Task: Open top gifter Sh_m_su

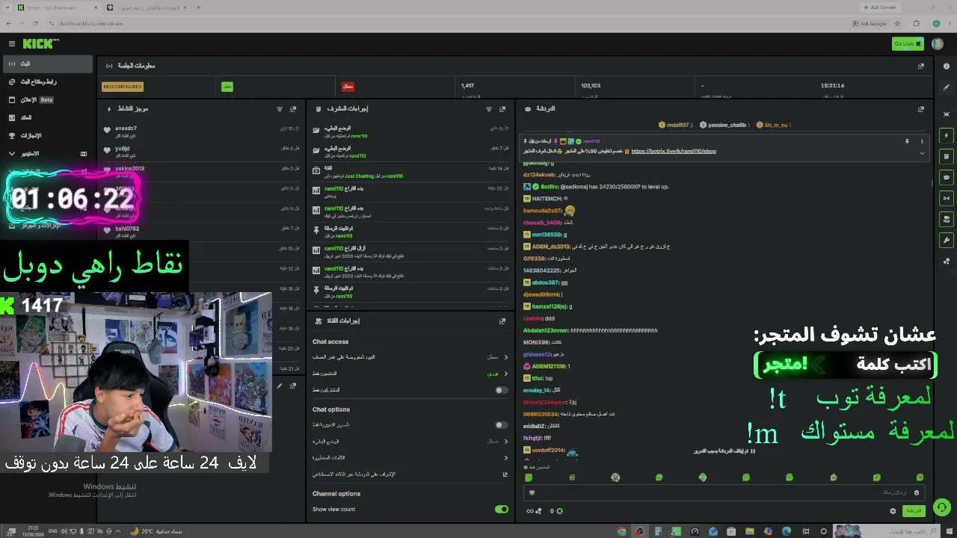Action: [x=774, y=125]
